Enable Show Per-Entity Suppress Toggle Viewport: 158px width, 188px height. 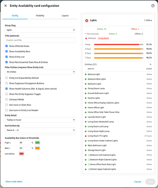point(6,94)
